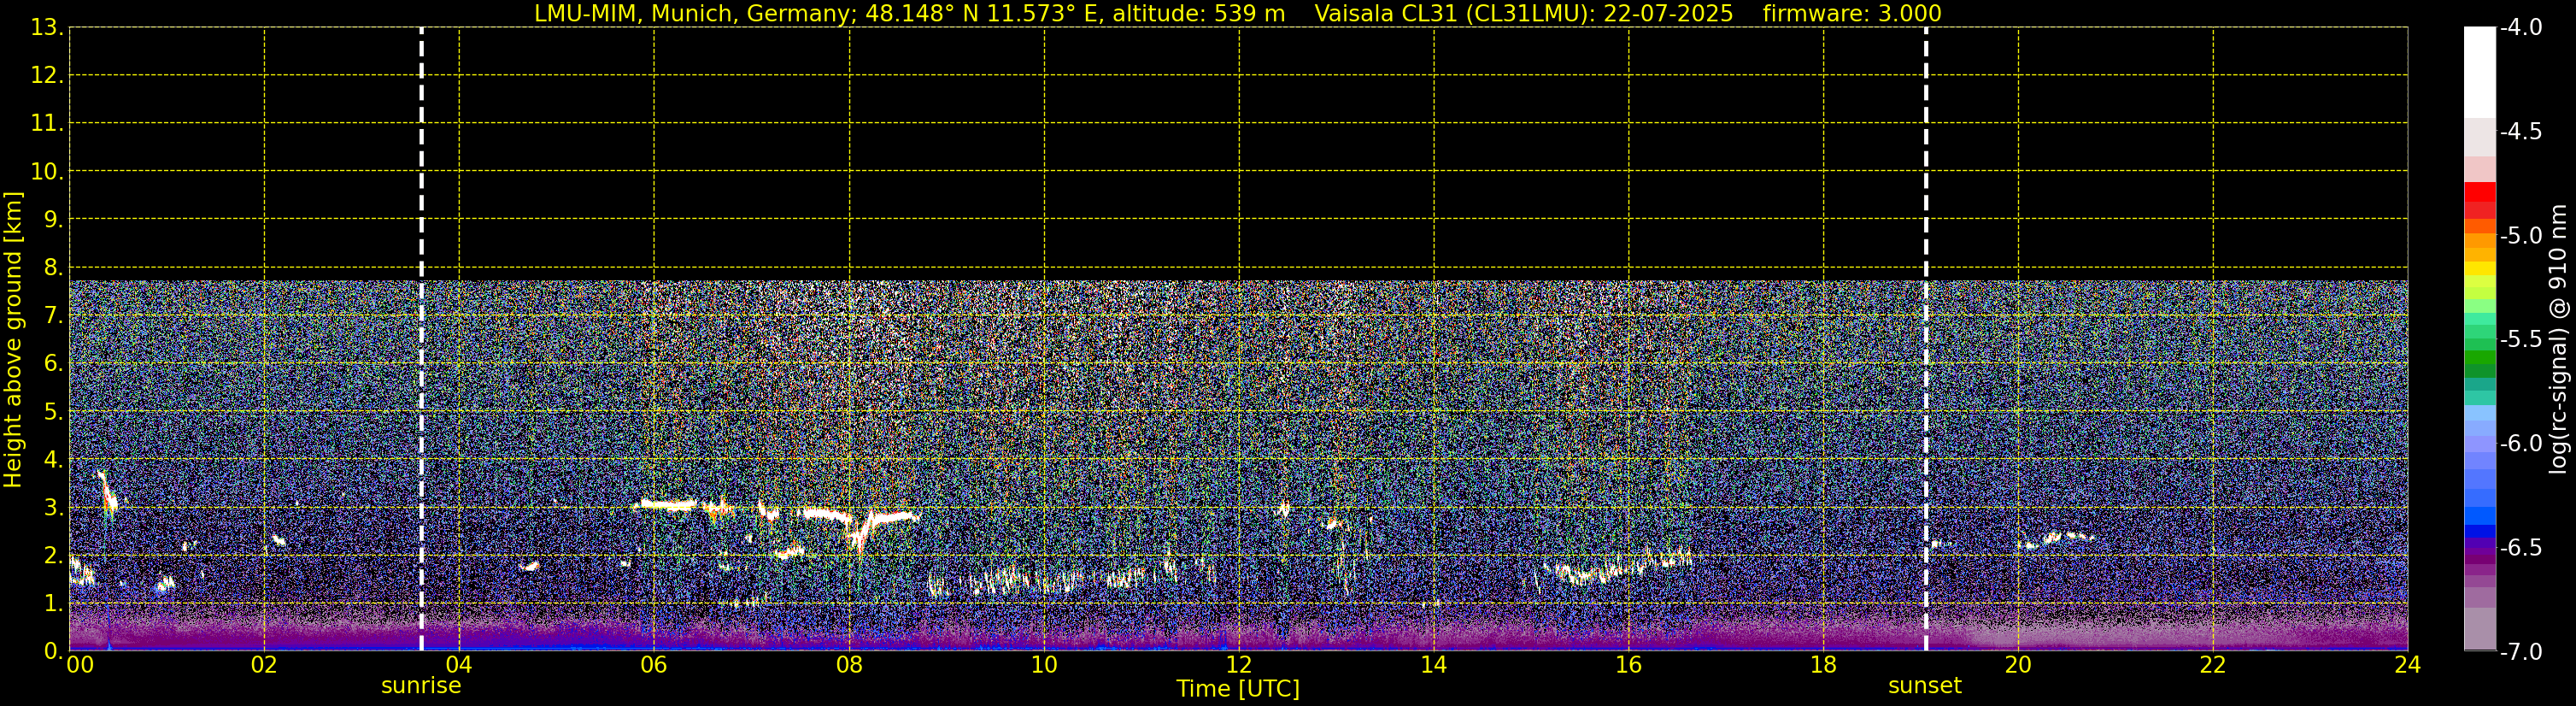Image resolution: width=2576 pixels, height=706 pixels.
Task: Click the 'Time [UTC]' axis title
Action: pos(1237,689)
